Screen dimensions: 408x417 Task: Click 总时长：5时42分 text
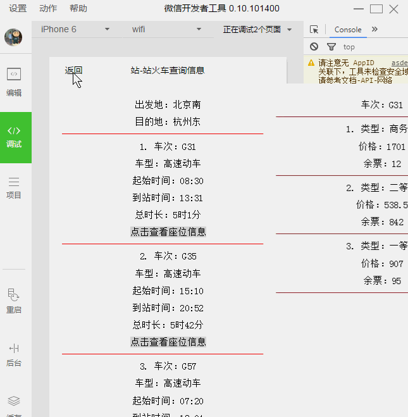pyautogui.click(x=168, y=325)
